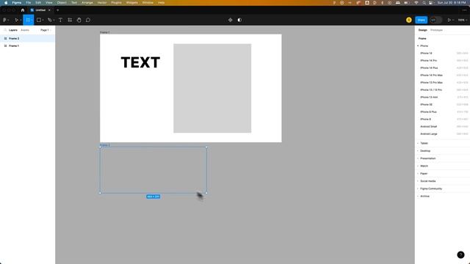Click the blue Share button
This screenshot has height=264, width=470.
pos(421,20)
